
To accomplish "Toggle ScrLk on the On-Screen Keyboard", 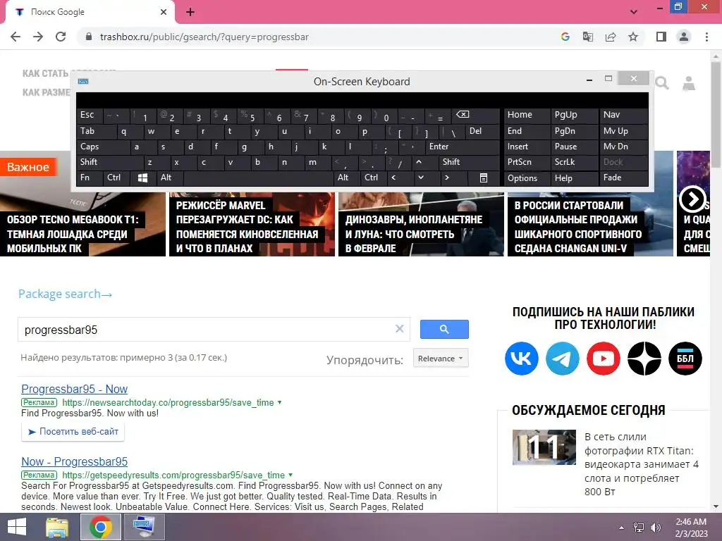I will pyautogui.click(x=574, y=162).
